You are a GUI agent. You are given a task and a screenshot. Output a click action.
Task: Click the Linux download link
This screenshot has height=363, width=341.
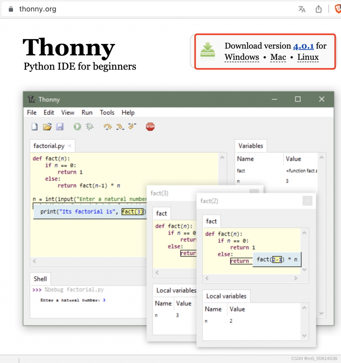pos(308,57)
